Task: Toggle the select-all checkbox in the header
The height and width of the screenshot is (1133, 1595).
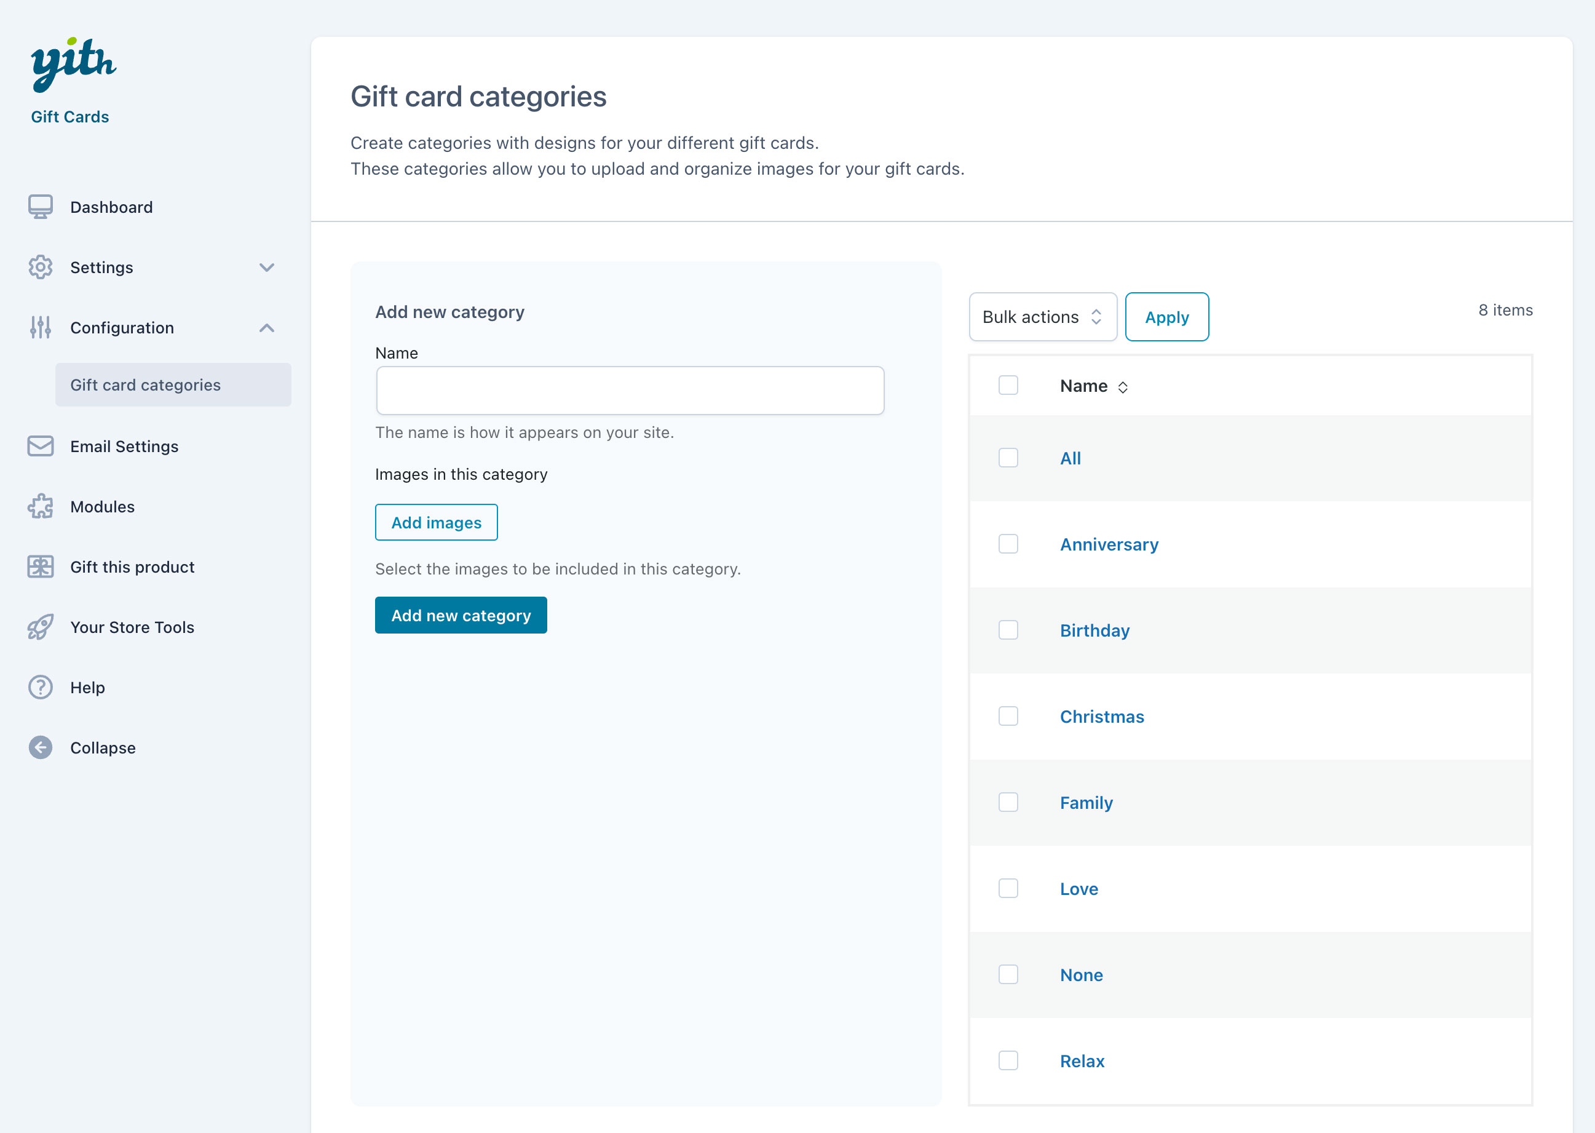Action: point(1008,385)
